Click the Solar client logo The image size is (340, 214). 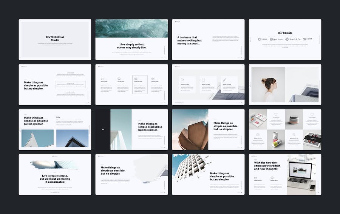click(x=308, y=39)
